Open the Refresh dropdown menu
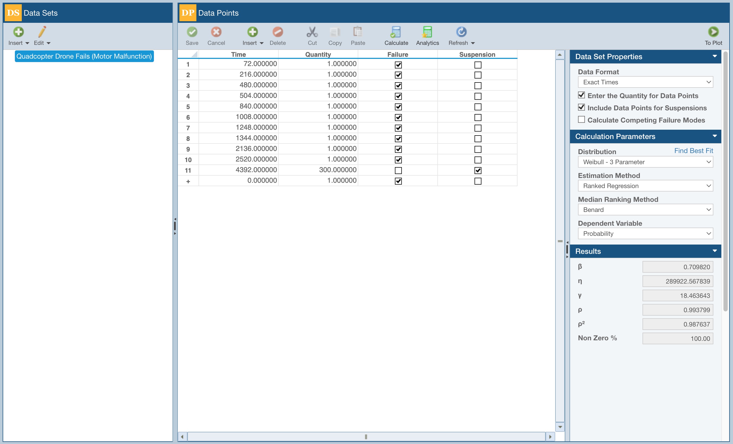 point(473,43)
